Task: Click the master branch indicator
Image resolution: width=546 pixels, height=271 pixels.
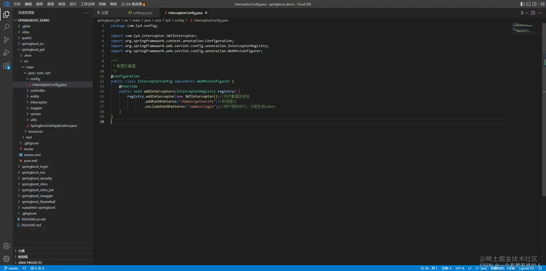Action: point(11,268)
